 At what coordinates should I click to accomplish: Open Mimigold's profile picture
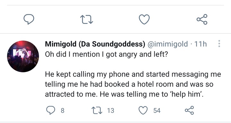coord(23,56)
